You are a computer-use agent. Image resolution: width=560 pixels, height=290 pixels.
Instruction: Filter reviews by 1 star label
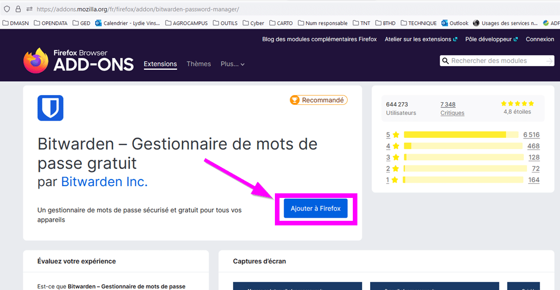pyautogui.click(x=392, y=180)
